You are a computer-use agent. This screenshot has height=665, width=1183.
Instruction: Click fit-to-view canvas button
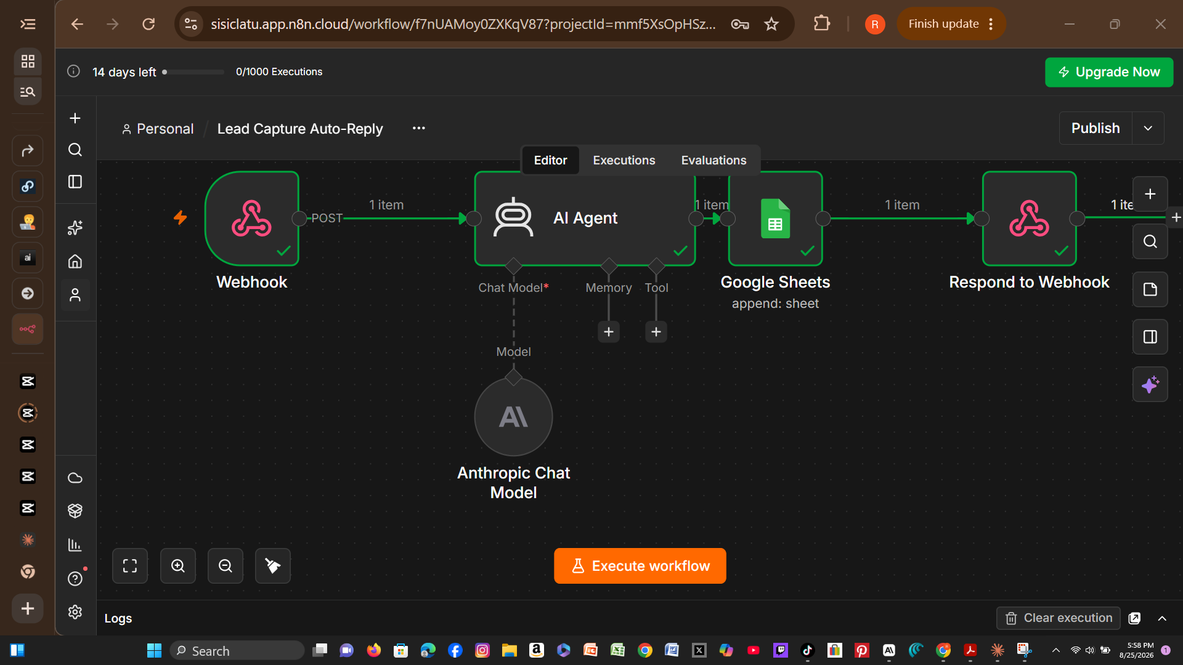tap(130, 566)
